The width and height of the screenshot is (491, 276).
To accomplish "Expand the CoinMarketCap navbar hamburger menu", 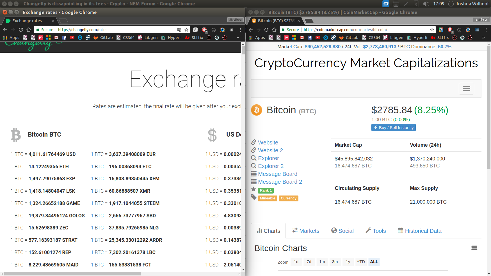I will point(466,89).
